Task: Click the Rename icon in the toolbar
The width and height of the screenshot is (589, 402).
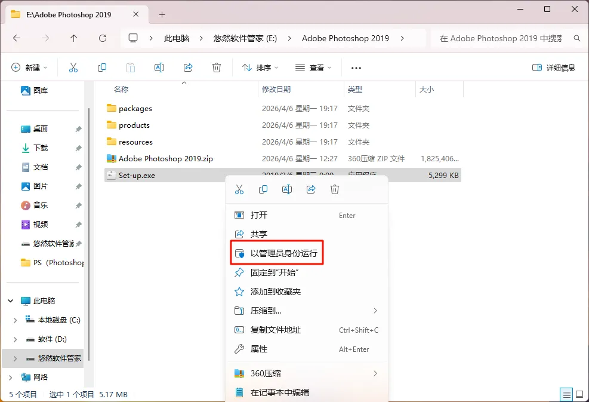Action: tap(159, 67)
